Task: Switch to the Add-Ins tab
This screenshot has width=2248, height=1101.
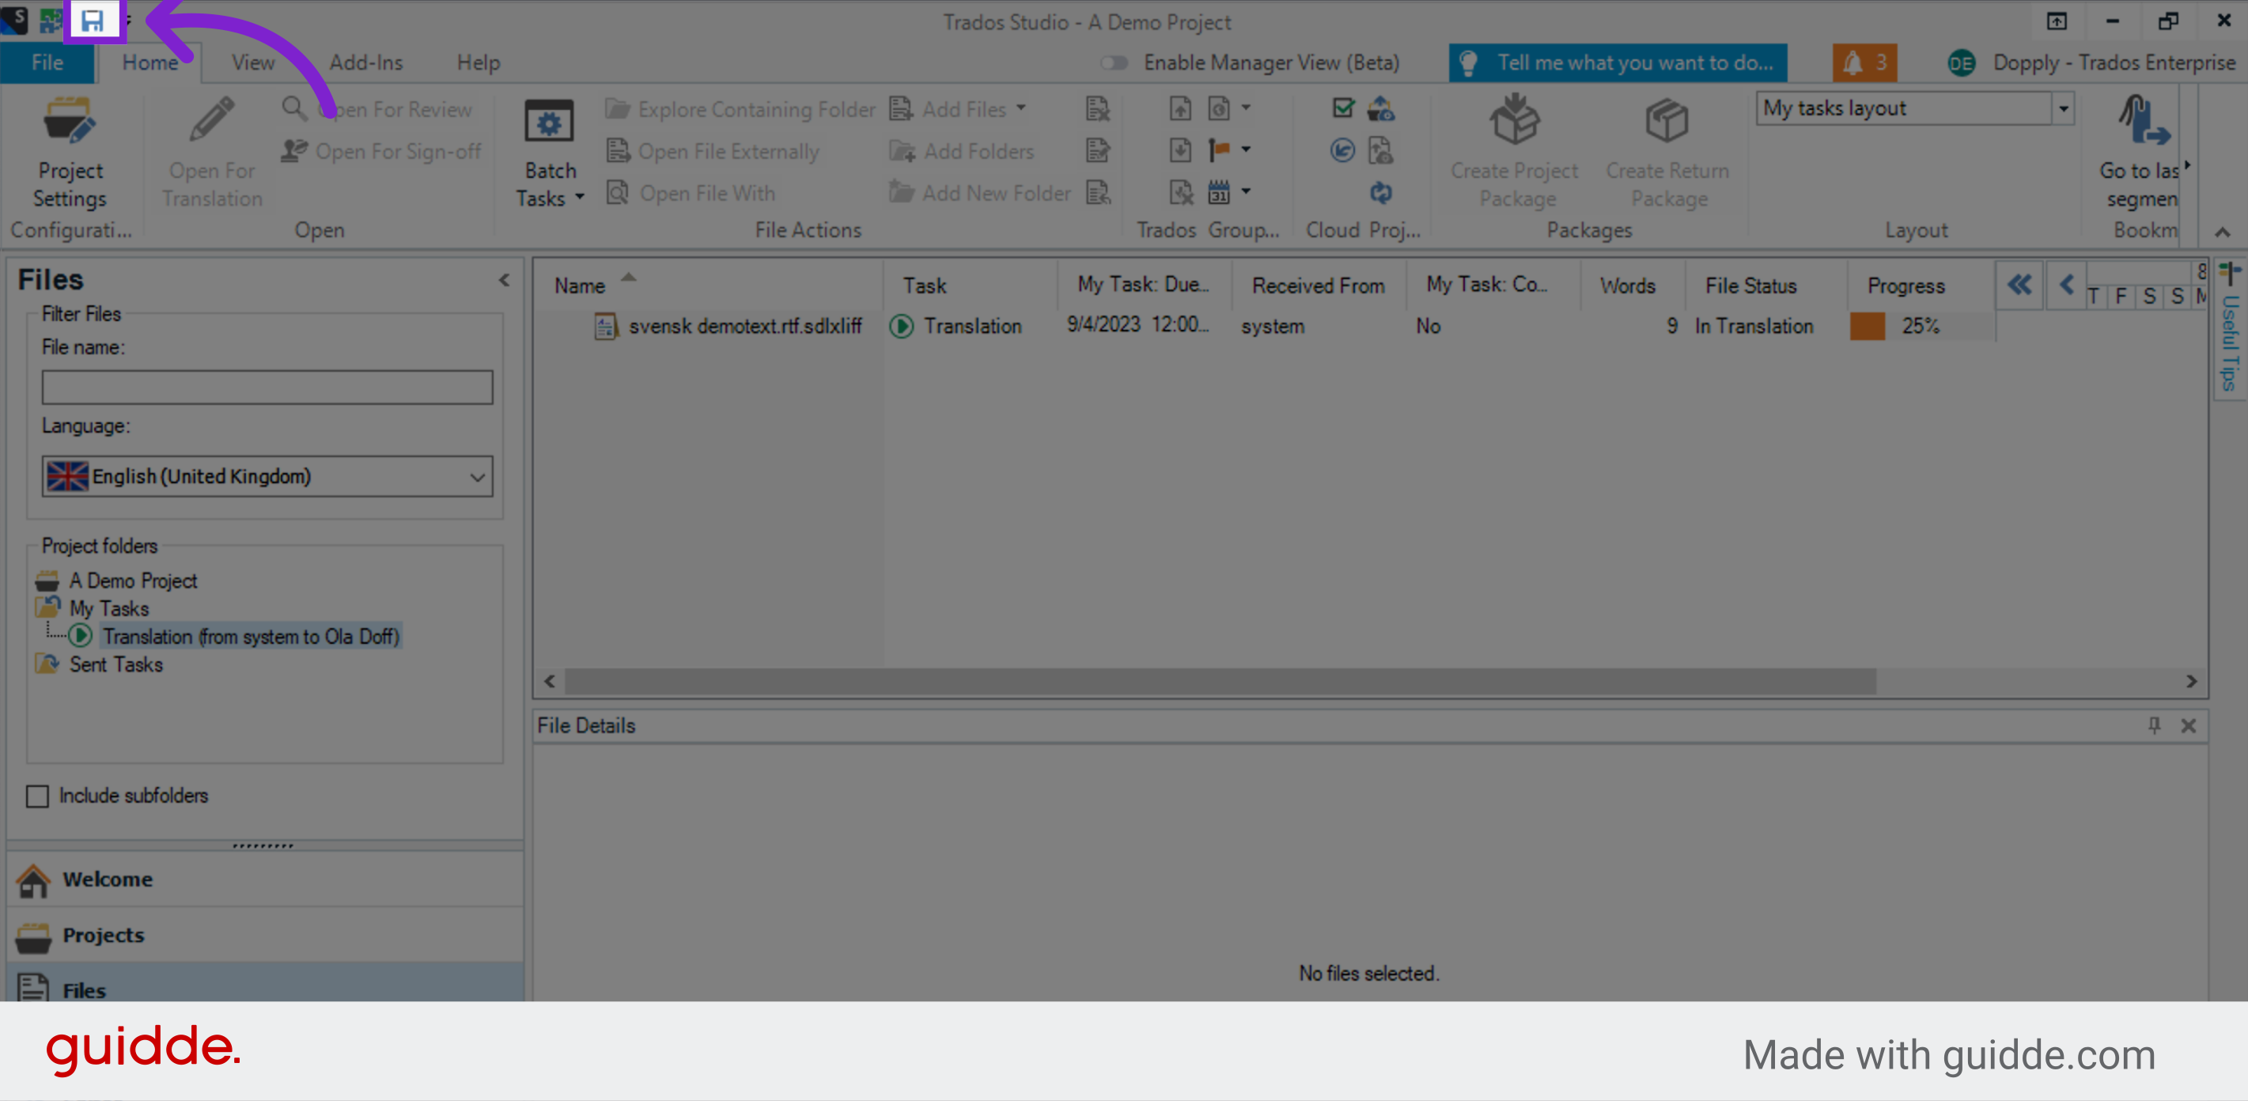Action: pos(366,62)
